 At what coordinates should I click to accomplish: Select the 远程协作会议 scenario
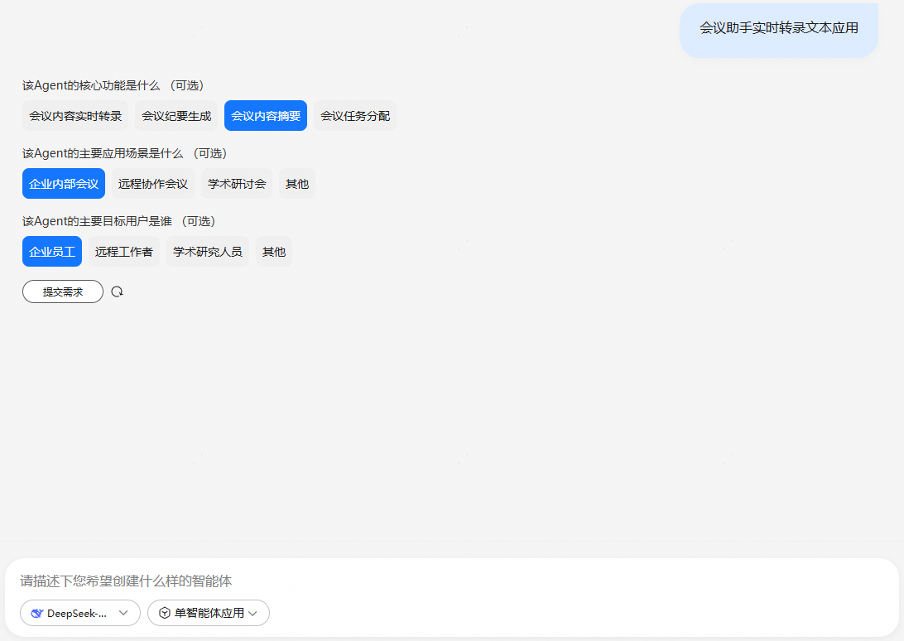[153, 184]
